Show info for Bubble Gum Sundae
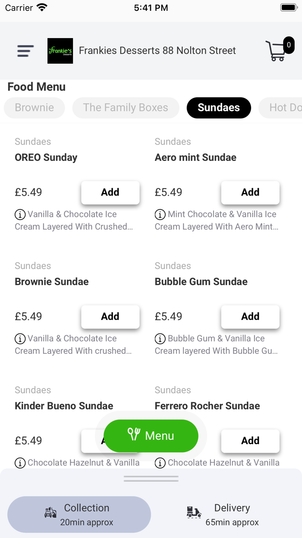 (160, 339)
